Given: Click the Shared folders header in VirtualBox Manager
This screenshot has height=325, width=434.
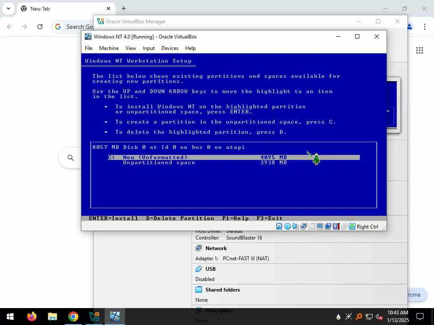Looking at the screenshot, I should pyautogui.click(x=223, y=289).
